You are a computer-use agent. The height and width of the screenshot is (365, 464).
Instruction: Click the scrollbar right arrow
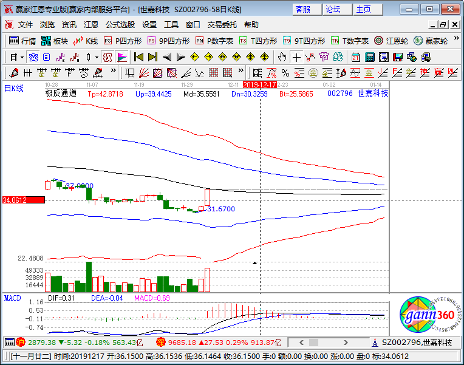(x=346, y=343)
